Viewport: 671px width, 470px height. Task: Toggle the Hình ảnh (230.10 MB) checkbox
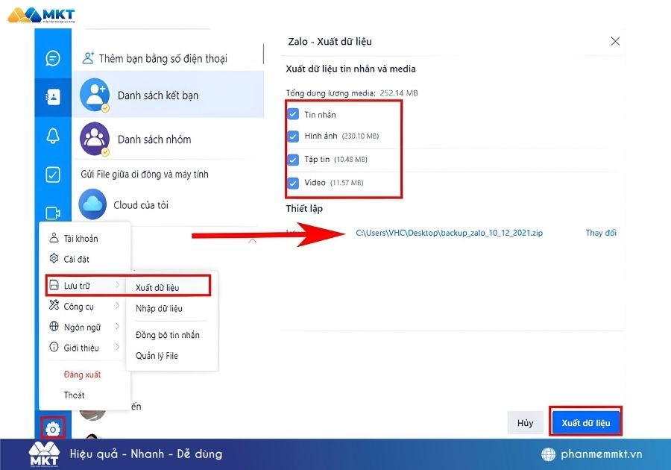point(292,137)
